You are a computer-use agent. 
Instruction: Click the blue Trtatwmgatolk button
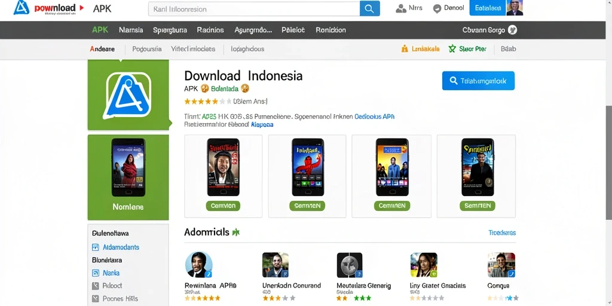[478, 81]
